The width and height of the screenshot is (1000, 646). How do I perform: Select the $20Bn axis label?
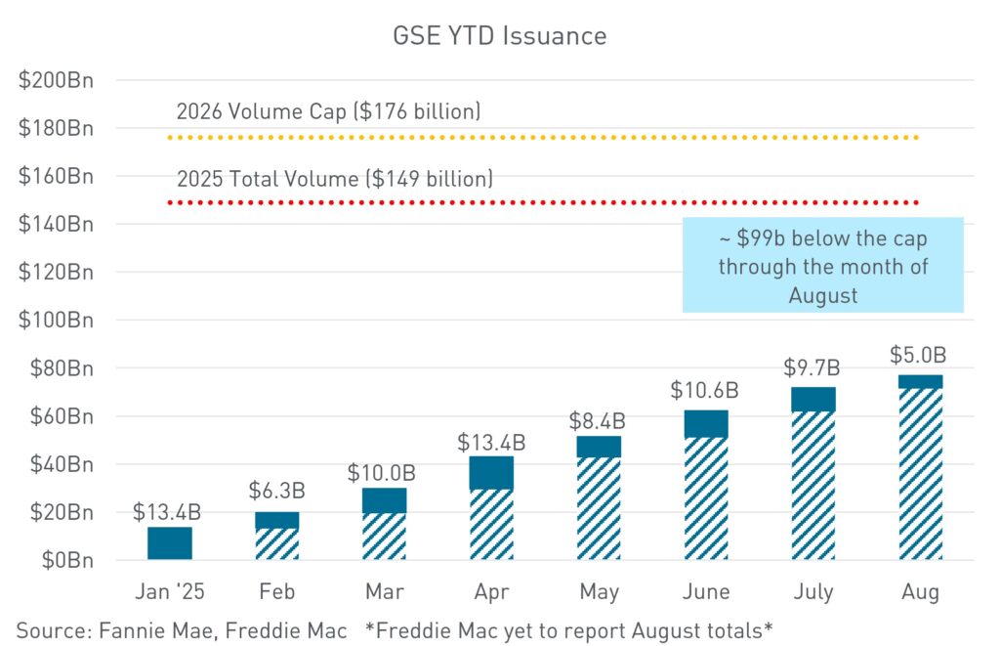(x=62, y=512)
